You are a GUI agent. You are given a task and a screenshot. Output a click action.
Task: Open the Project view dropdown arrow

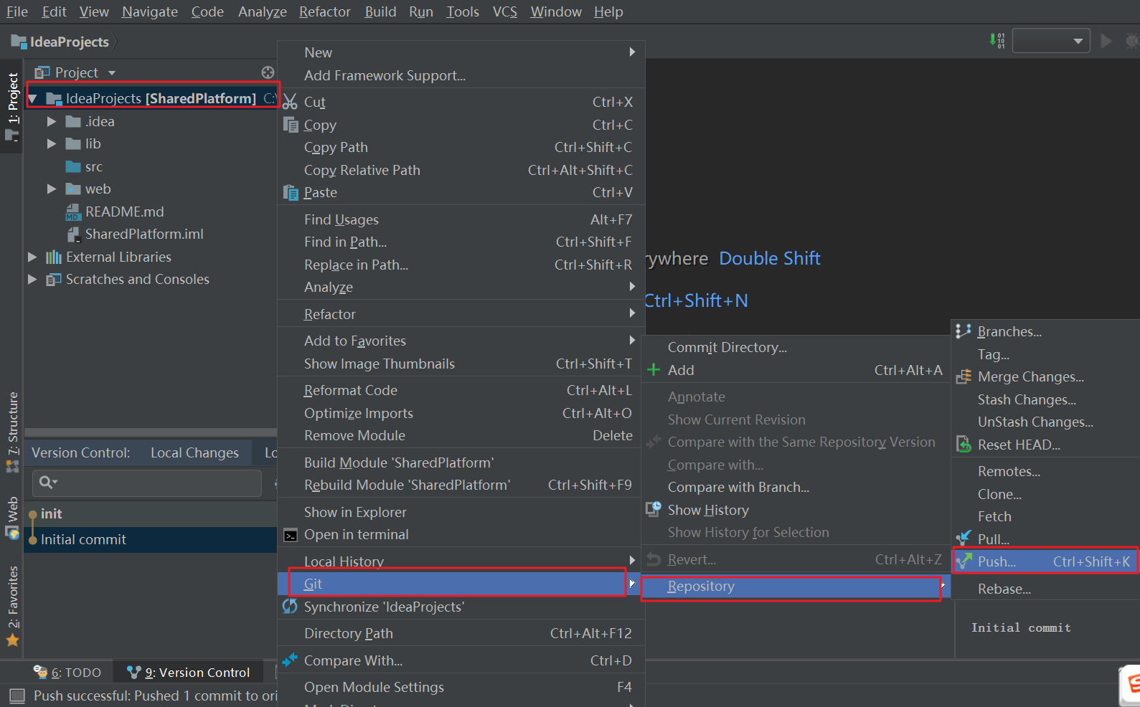pos(112,73)
